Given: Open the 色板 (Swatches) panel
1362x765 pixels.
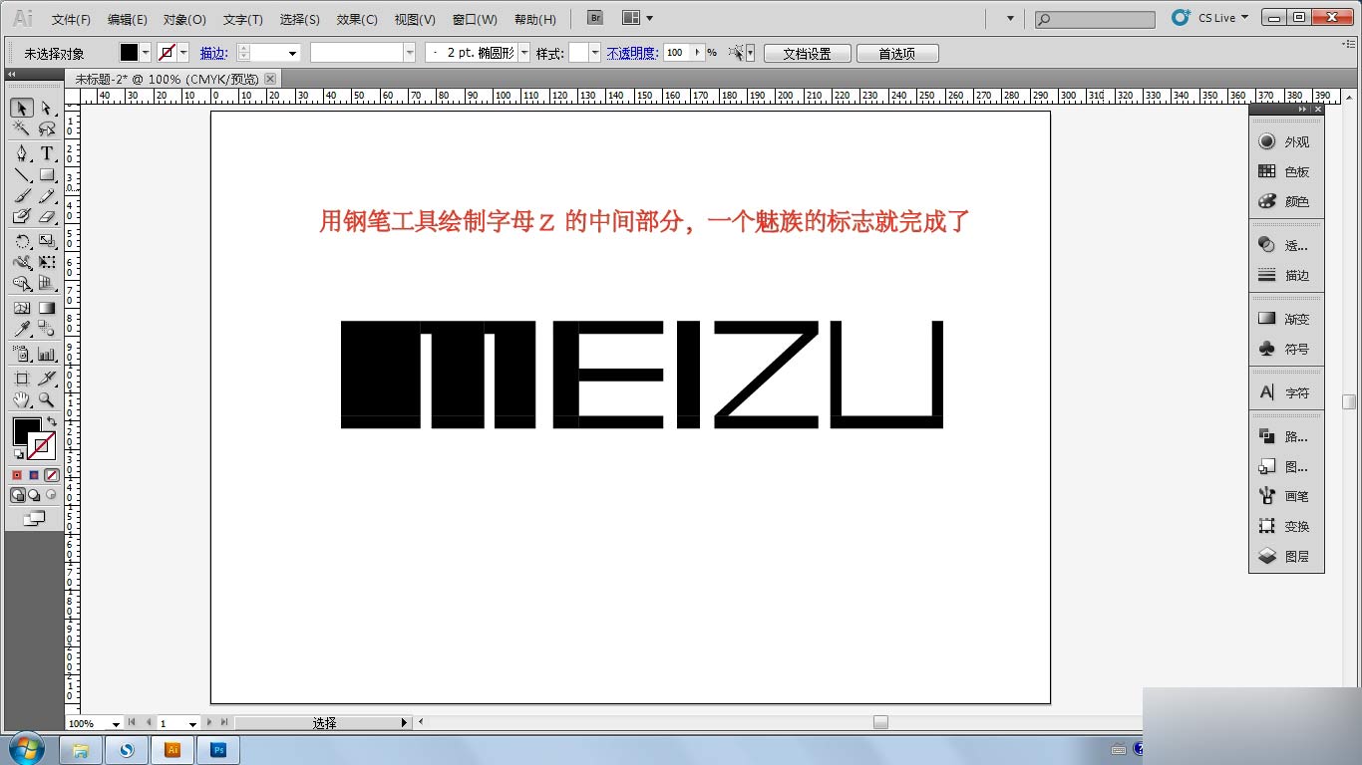Looking at the screenshot, I should tap(1286, 172).
